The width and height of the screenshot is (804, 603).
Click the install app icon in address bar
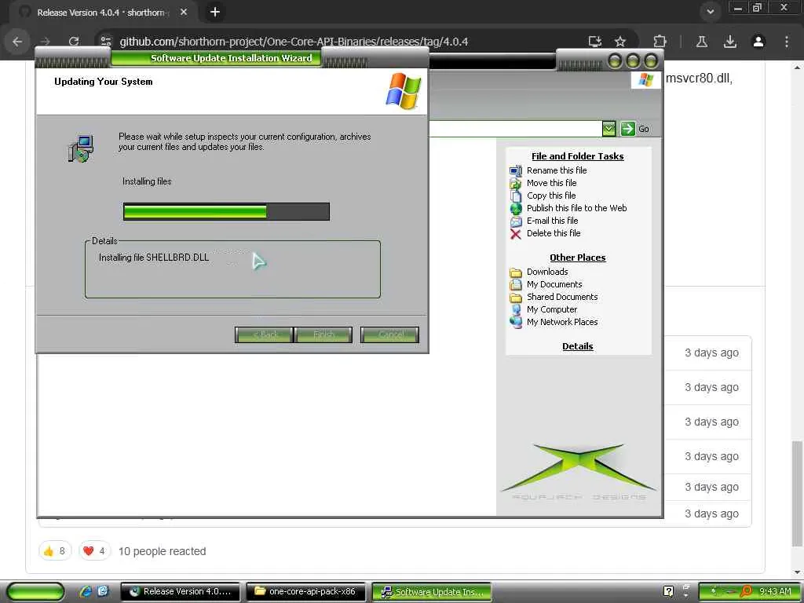point(595,42)
